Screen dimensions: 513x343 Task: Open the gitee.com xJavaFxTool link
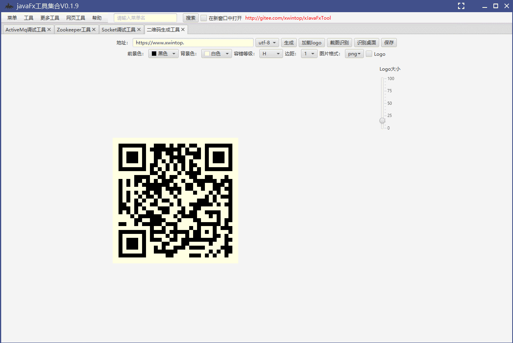[x=288, y=18]
